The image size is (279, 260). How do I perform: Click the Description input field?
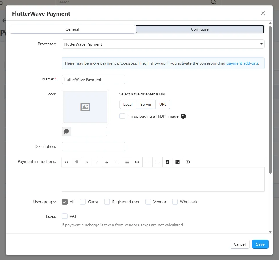pyautogui.click(x=93, y=147)
